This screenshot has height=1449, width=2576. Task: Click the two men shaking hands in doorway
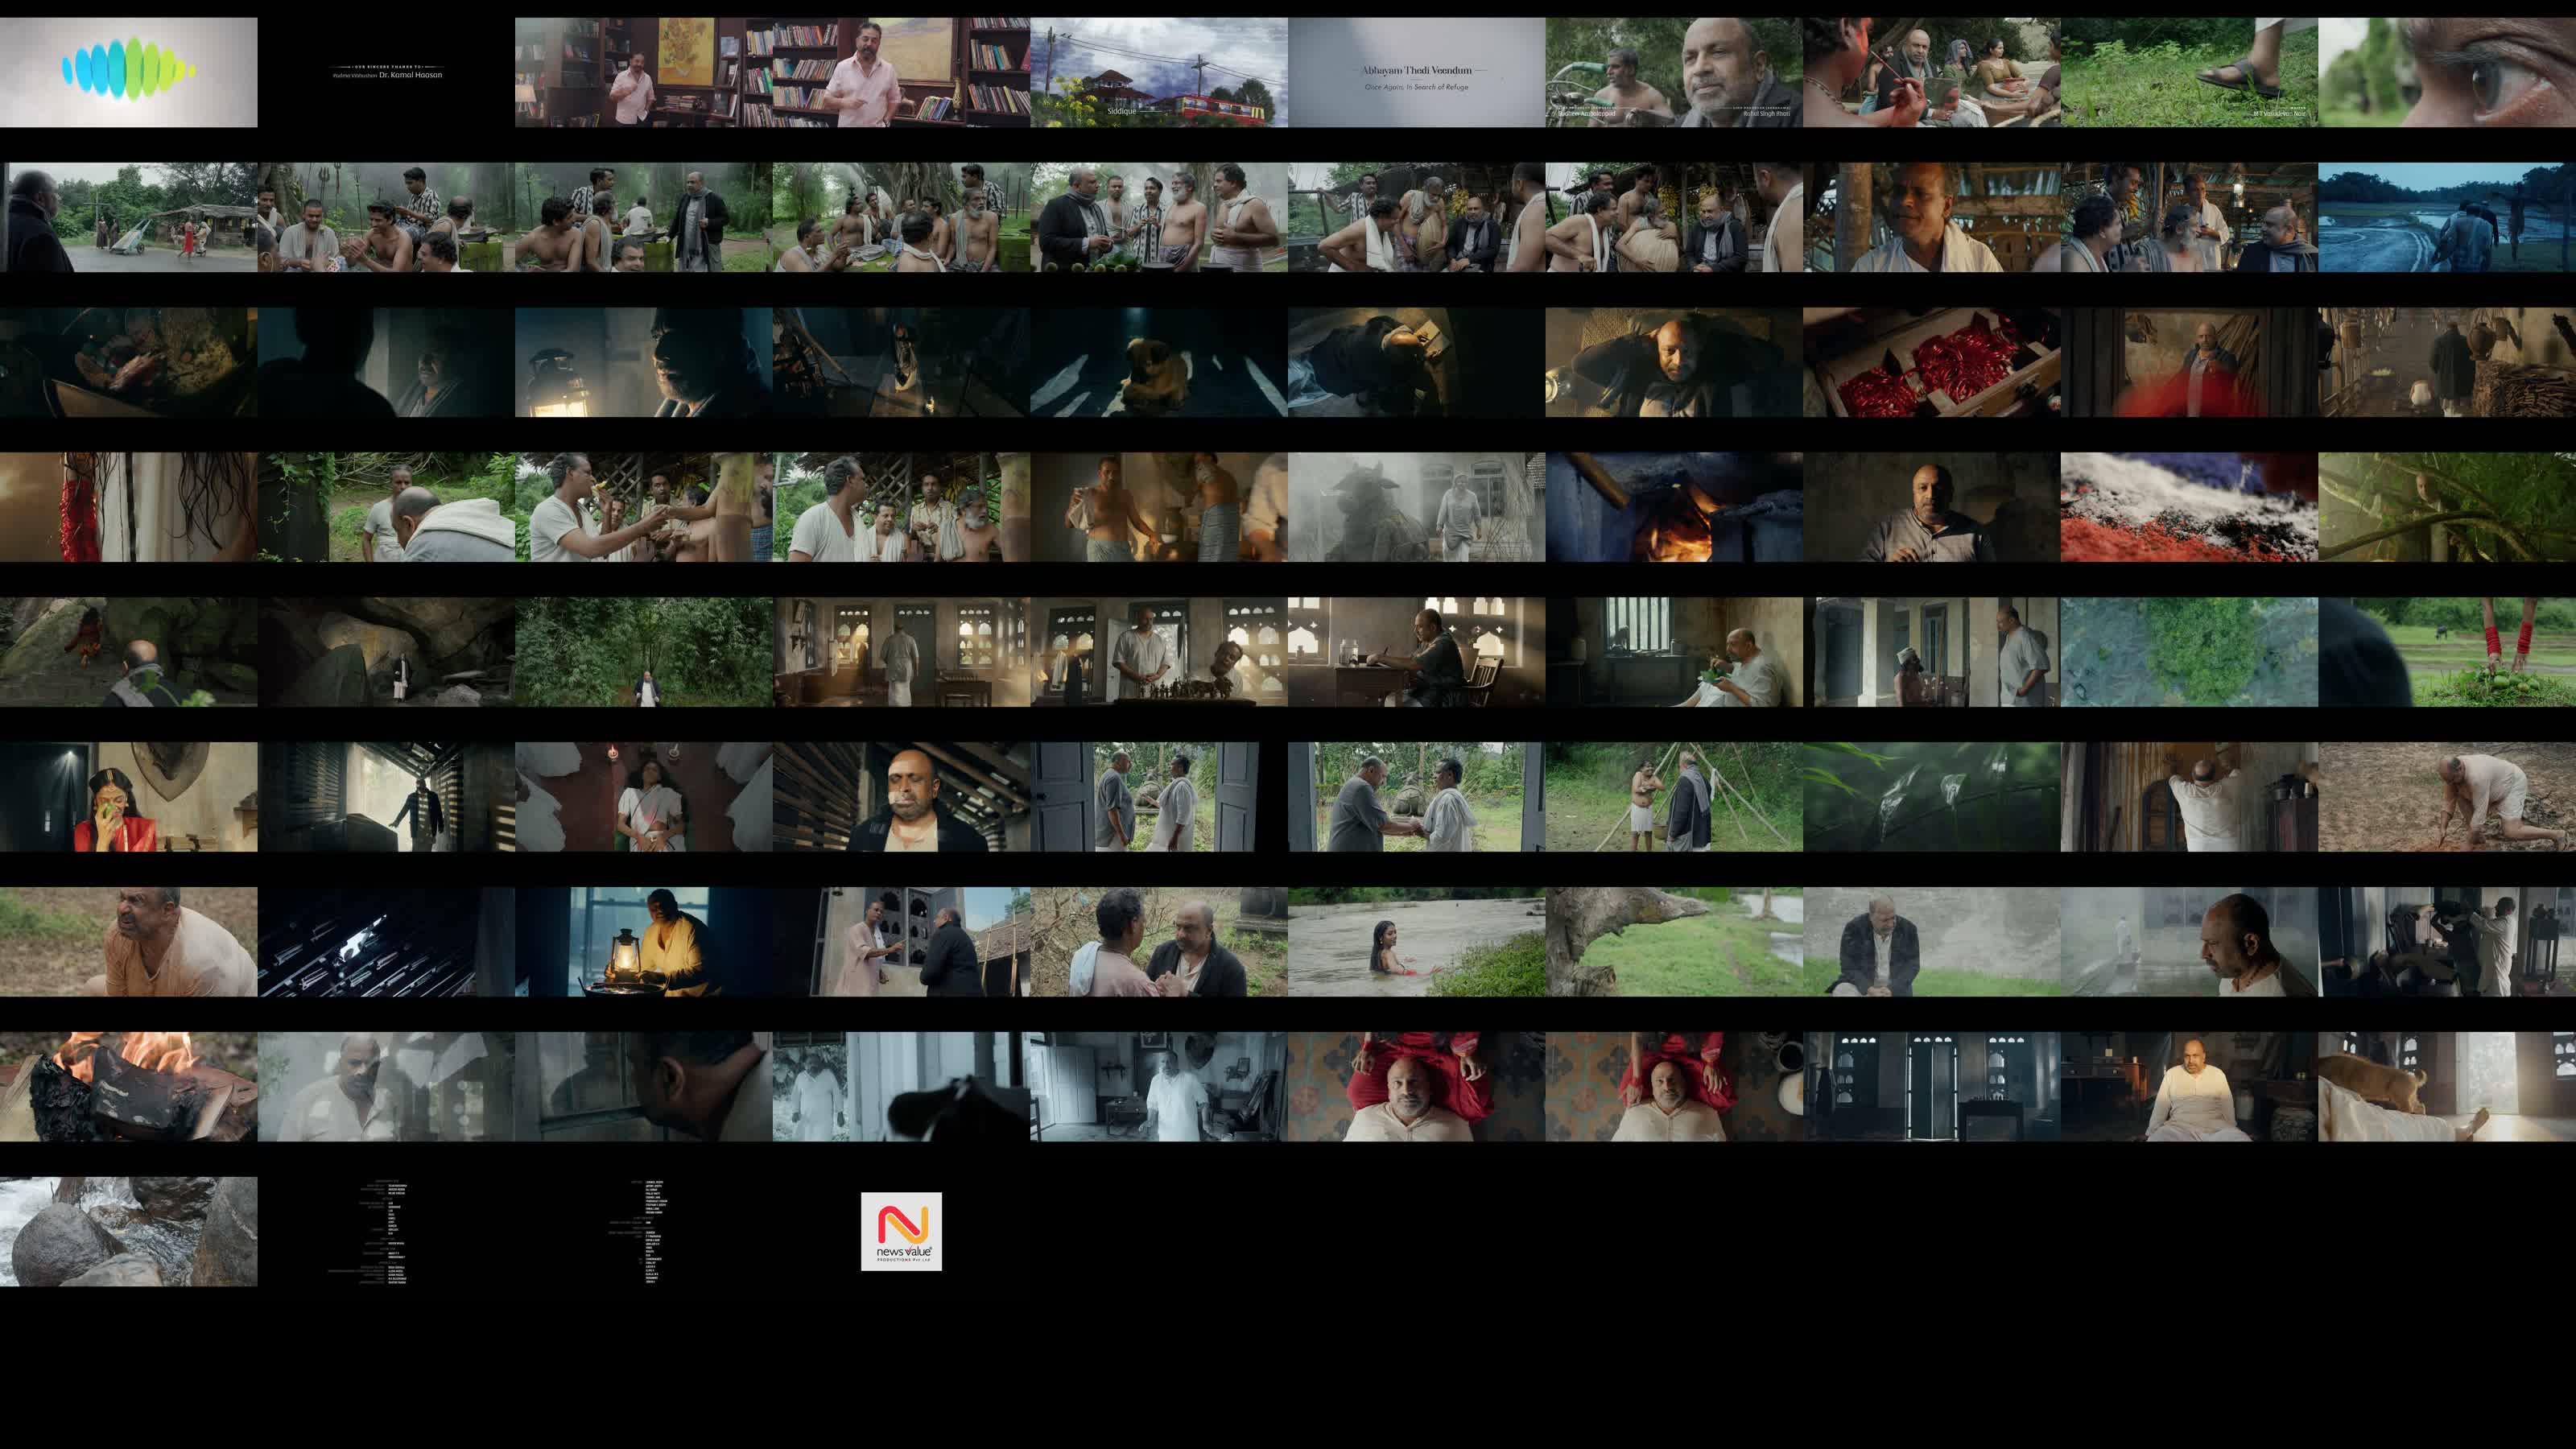[x=1416, y=797]
